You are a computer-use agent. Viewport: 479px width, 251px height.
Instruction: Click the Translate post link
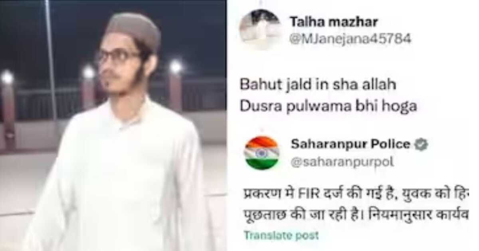click(x=281, y=235)
